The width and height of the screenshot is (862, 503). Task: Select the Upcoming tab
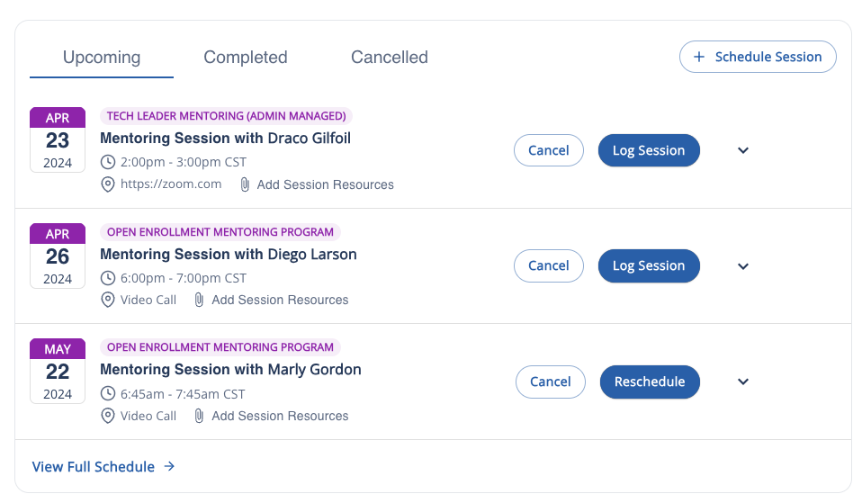click(102, 58)
